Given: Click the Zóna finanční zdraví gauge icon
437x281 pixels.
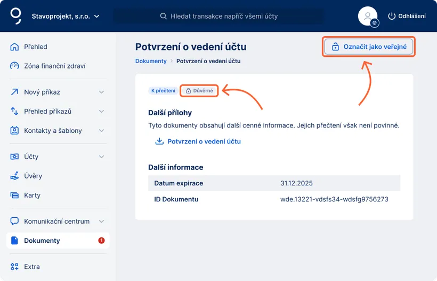Looking at the screenshot, I should 14,66.
